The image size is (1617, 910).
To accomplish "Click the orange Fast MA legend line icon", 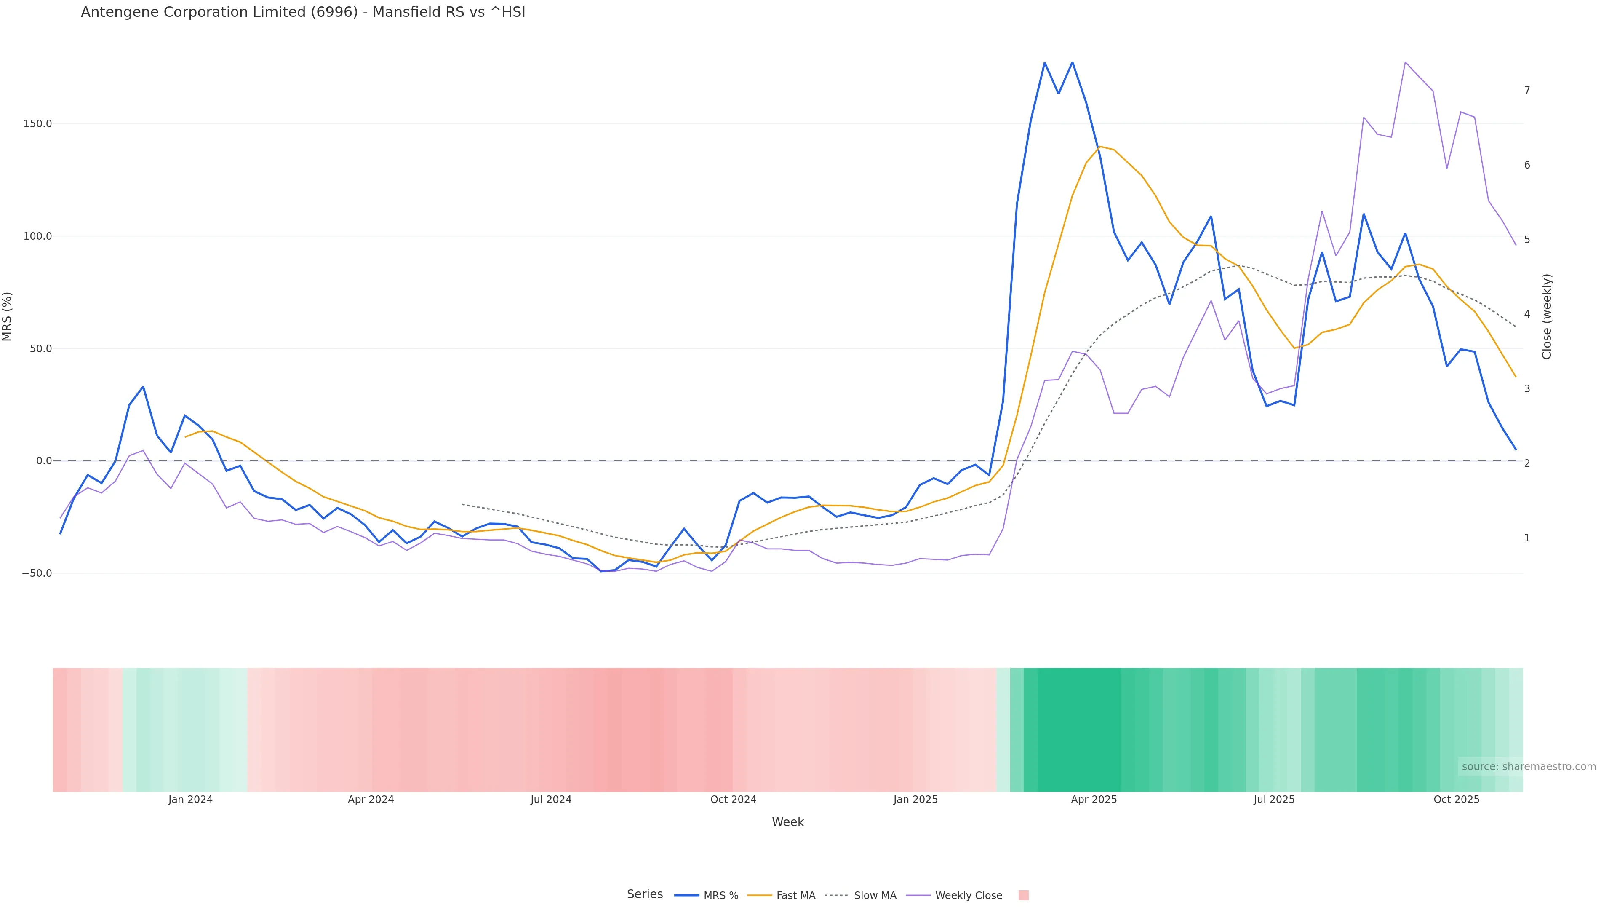I will (x=760, y=896).
